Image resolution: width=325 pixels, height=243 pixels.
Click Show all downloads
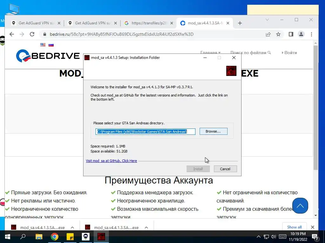(294, 227)
